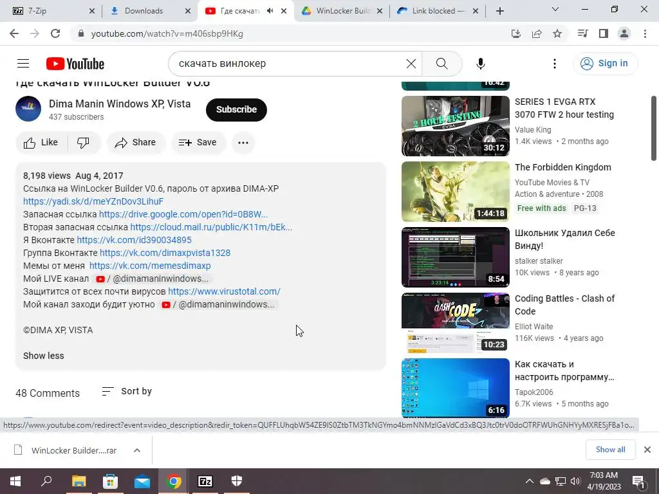
Task: Open YouTube settings three-dot menu
Action: tap(555, 64)
